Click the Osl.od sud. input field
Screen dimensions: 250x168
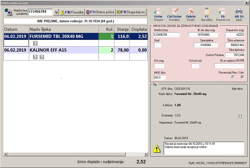click(x=195, y=66)
